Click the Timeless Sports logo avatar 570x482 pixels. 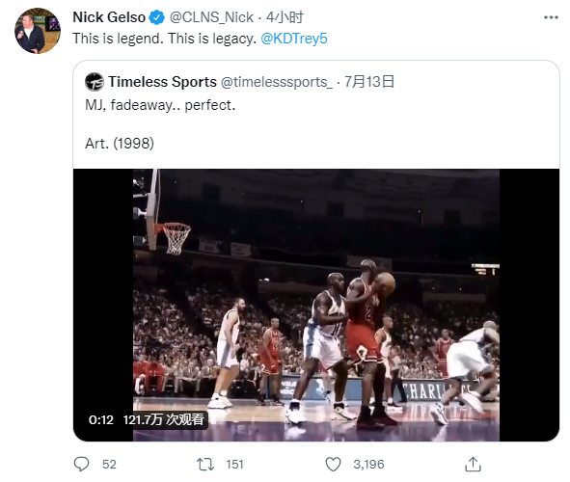pyautogui.click(x=95, y=82)
